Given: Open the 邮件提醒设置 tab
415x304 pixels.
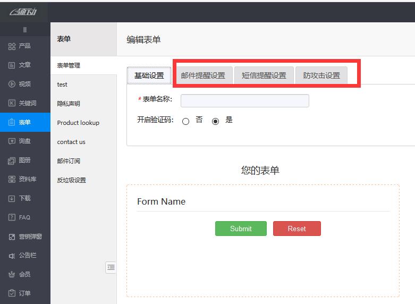Looking at the screenshot, I should [x=203, y=75].
